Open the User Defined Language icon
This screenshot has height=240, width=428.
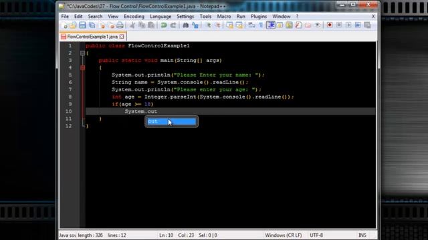pyautogui.click(x=280, y=25)
